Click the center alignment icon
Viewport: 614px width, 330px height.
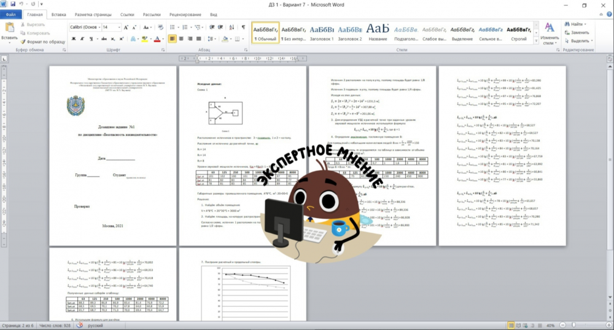(x=182, y=38)
